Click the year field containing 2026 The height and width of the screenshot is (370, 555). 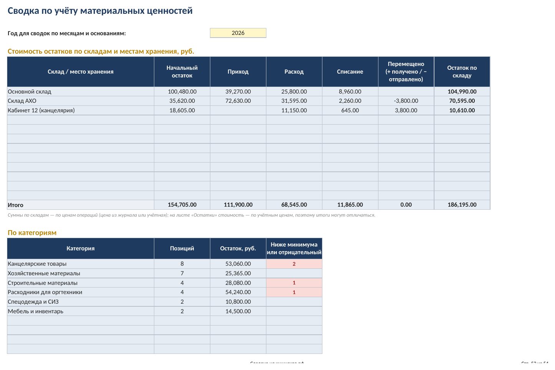click(238, 33)
